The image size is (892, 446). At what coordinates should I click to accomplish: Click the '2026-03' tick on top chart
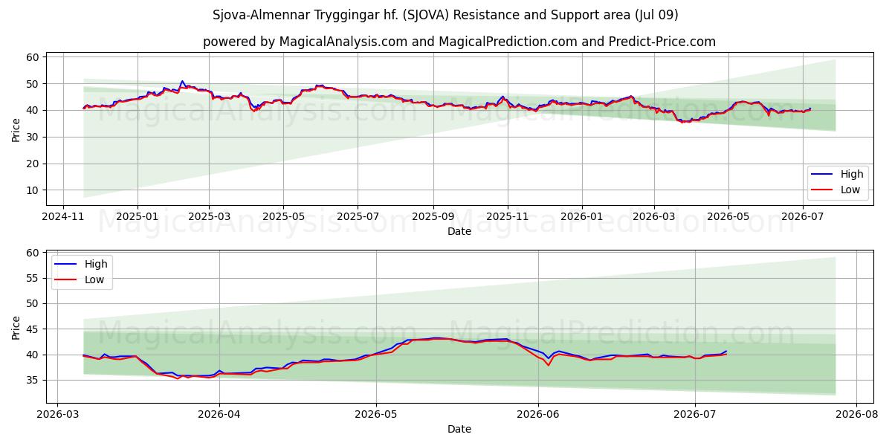(654, 216)
